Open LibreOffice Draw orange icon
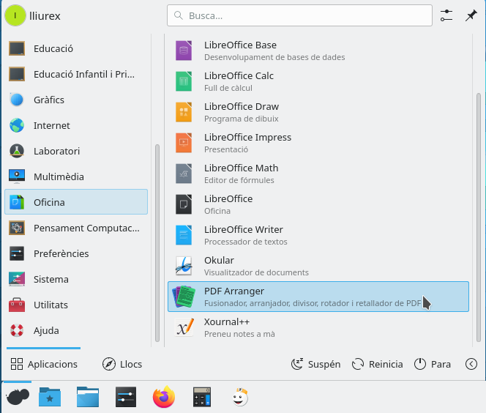486x413 pixels. click(x=184, y=112)
